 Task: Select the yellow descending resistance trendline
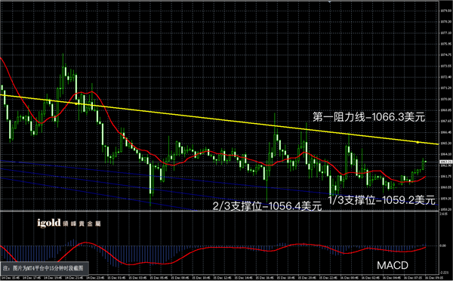point(220,119)
